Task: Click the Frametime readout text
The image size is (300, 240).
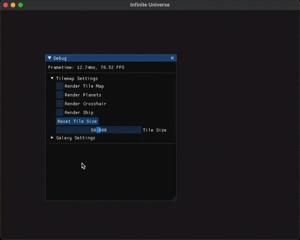Action: (86, 67)
